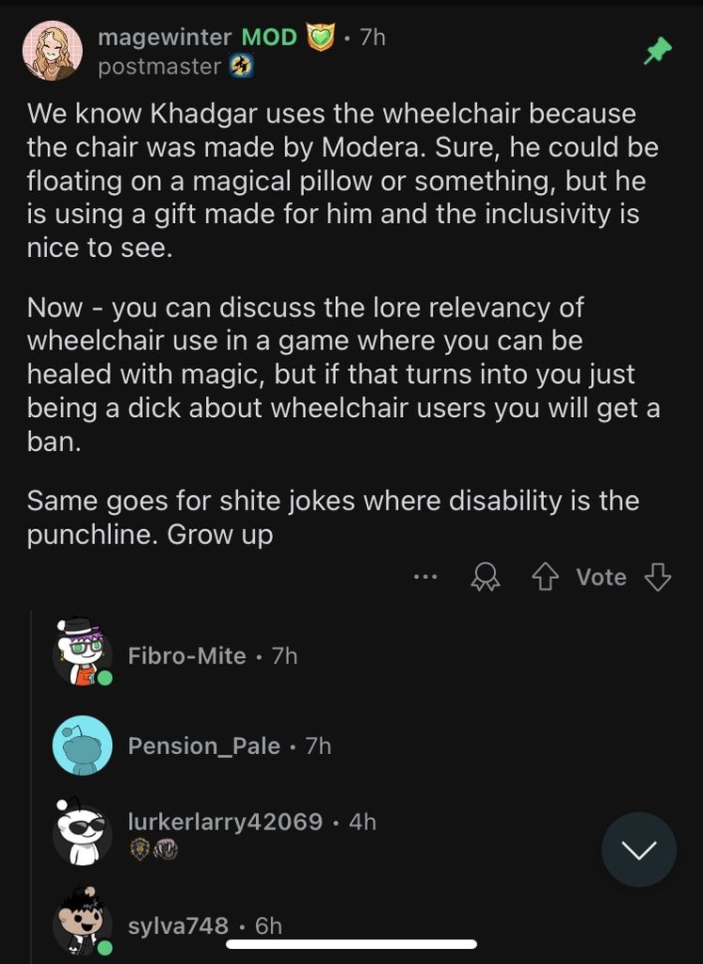This screenshot has width=703, height=964.
Task: Open the three-dot comment options menu
Action: [425, 577]
